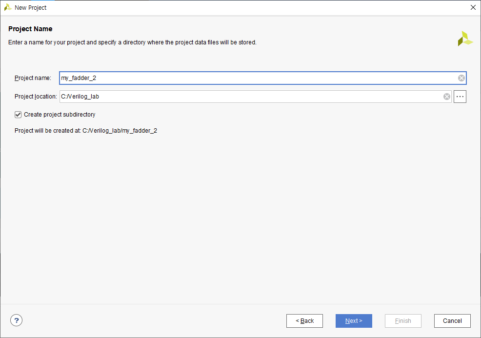
Task: Click the 'Create project subdirectory' label text
Action: click(x=60, y=115)
